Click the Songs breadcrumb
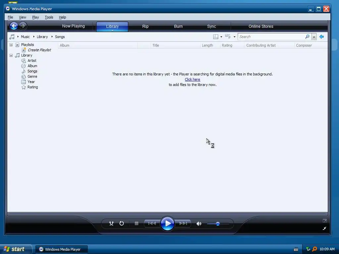The height and width of the screenshot is (254, 339). pos(60,37)
